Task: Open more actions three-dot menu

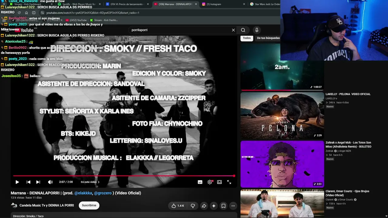Action: click(233, 206)
